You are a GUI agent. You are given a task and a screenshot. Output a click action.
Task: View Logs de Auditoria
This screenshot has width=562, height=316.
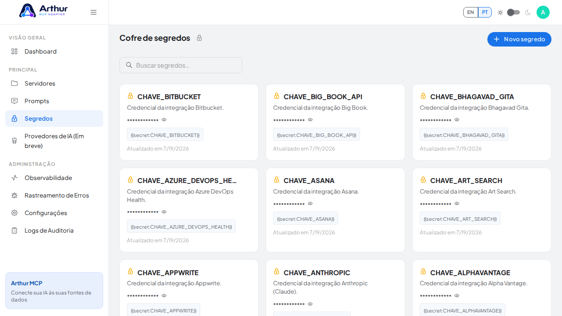[54, 230]
